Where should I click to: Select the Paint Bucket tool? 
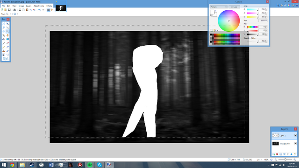coord(4,39)
